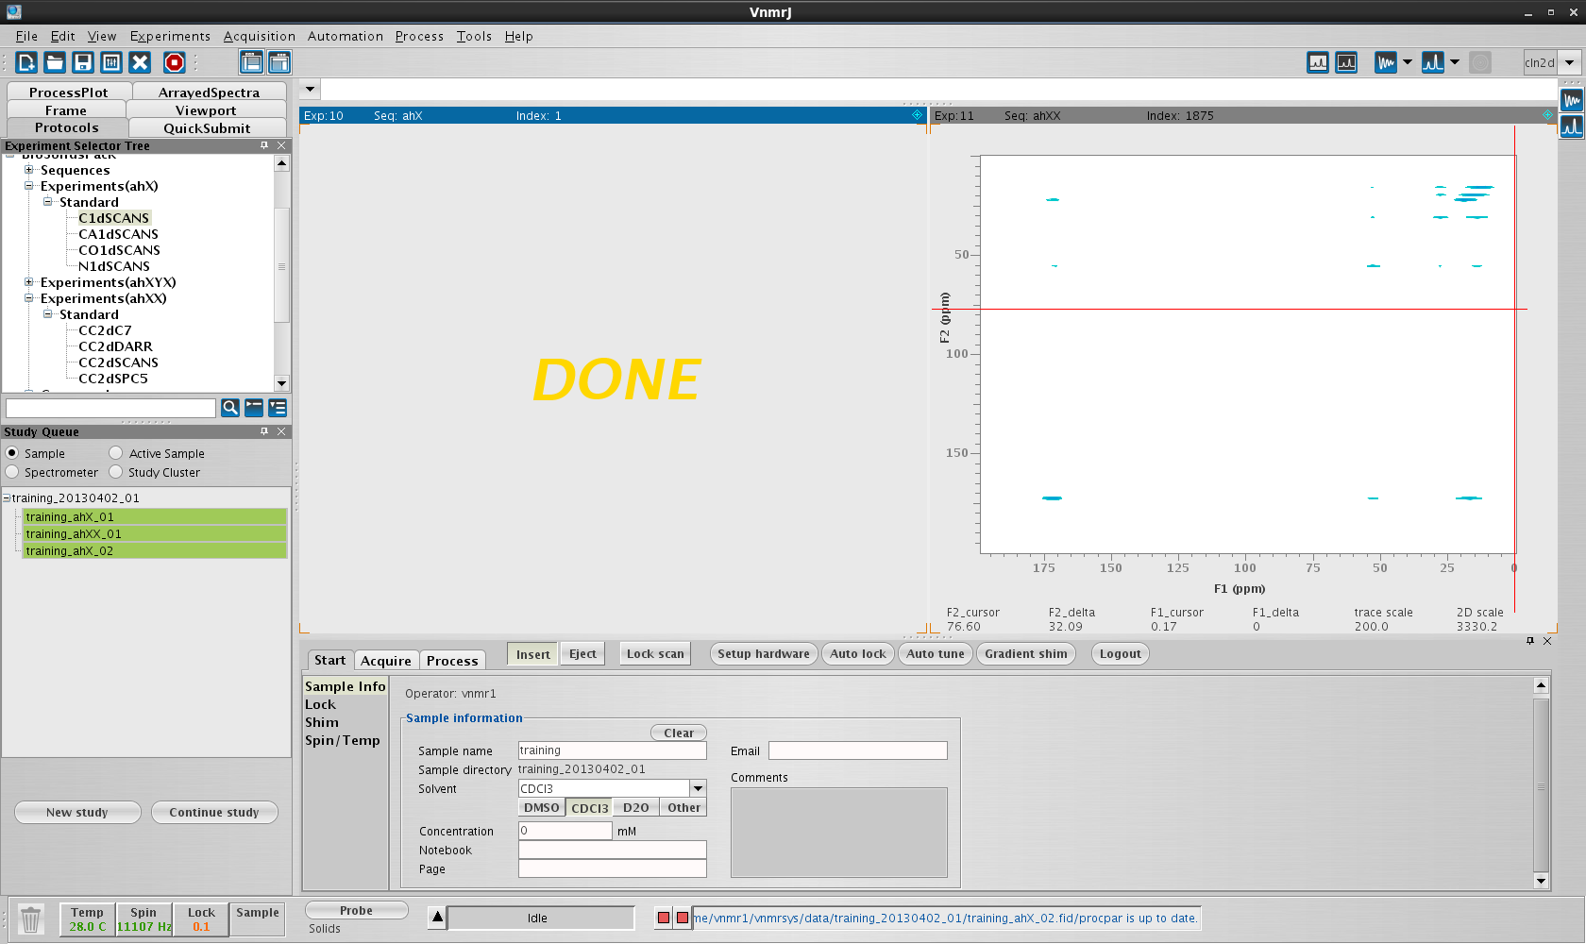
Task: Select the Active Sample radio button
Action: point(116,453)
